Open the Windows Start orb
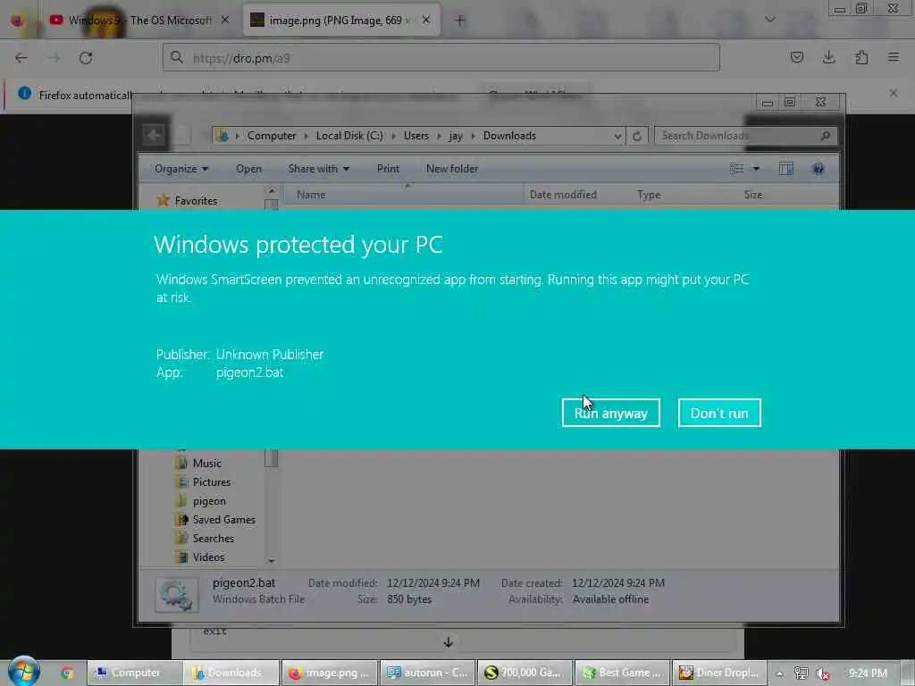The width and height of the screenshot is (915, 686). 23,672
